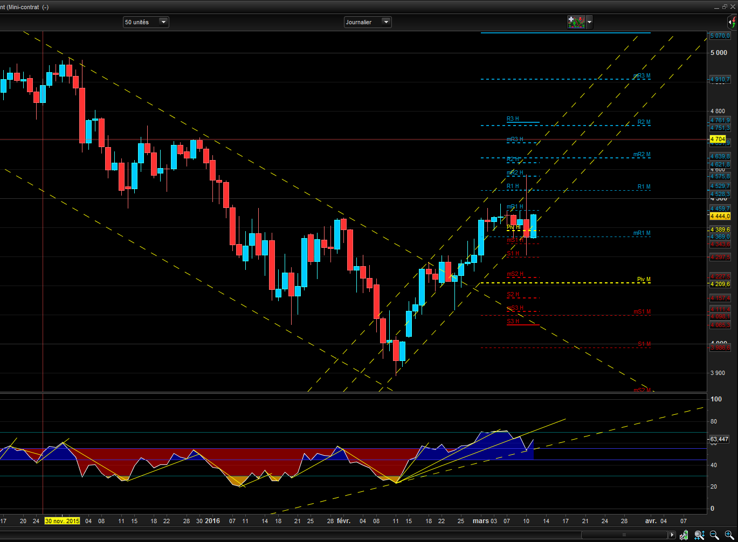Open the 'Journalier' timeframe dropdown
738x542 pixels.
368,22
